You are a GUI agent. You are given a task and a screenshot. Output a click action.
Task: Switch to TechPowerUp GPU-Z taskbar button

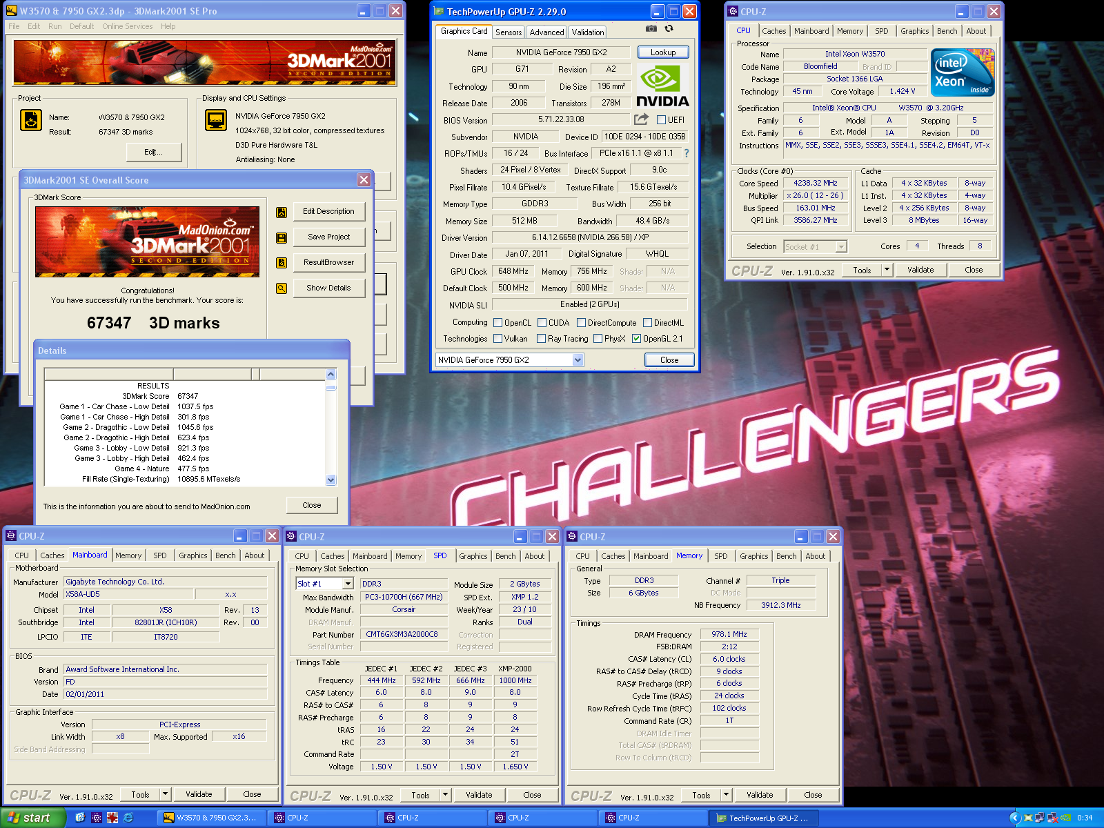(764, 818)
